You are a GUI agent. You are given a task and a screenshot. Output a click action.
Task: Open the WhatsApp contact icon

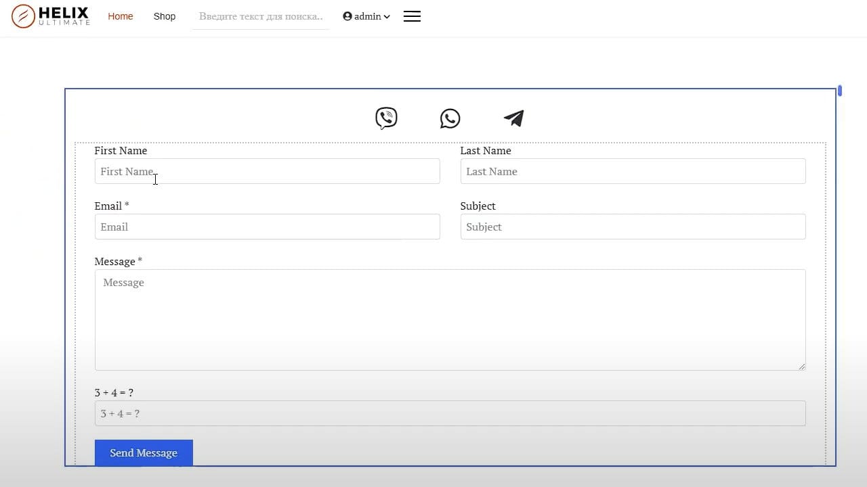point(450,118)
